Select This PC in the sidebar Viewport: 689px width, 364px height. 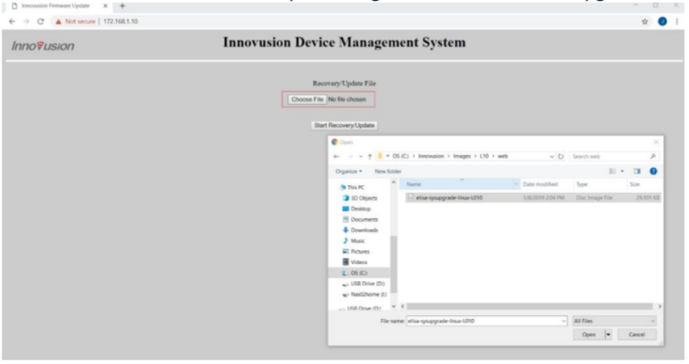coord(355,188)
